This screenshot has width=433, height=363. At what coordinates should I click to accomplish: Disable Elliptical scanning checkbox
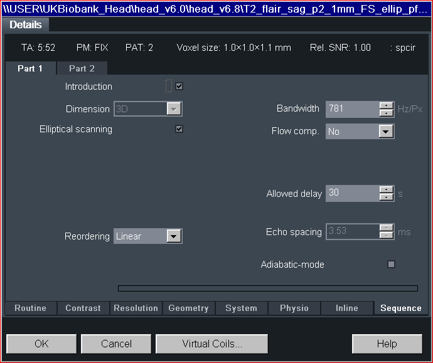pos(179,129)
